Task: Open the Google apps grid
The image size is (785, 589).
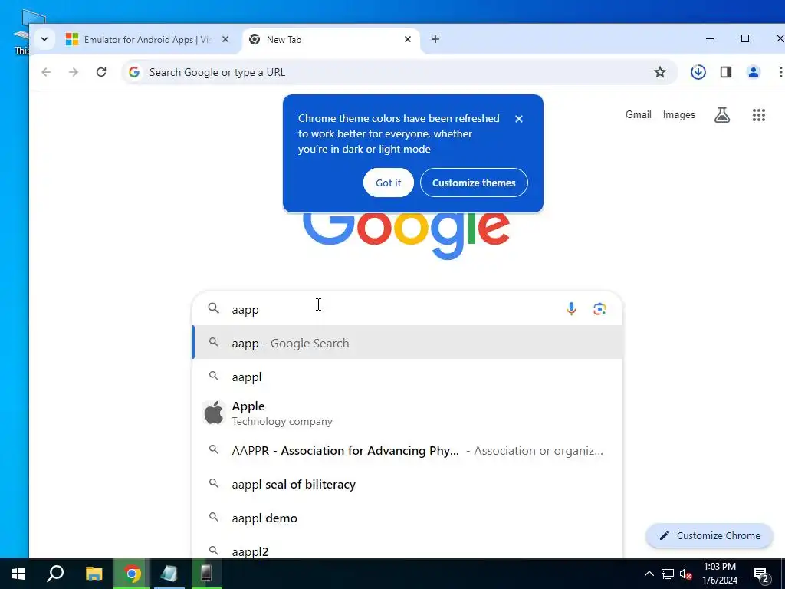Action: tap(759, 115)
